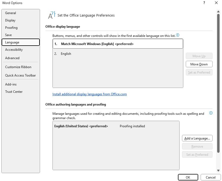The width and height of the screenshot is (222, 181).
Task: Open the Add-ins category
Action: click(x=21, y=84)
